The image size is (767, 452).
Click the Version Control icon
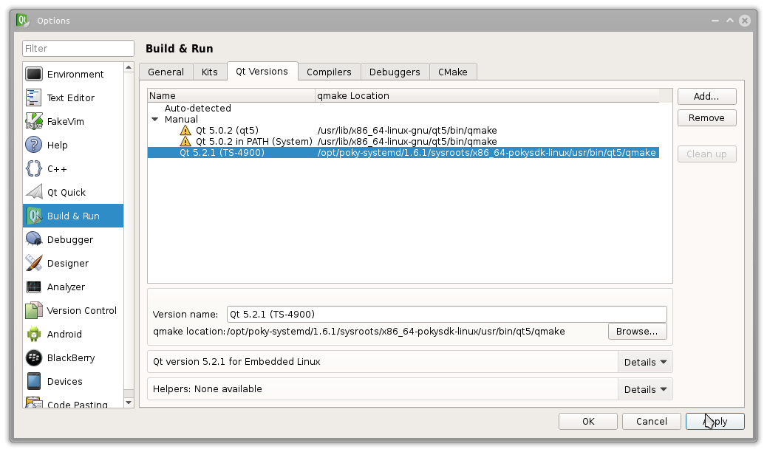[x=34, y=310]
